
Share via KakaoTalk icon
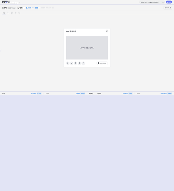(68, 63)
